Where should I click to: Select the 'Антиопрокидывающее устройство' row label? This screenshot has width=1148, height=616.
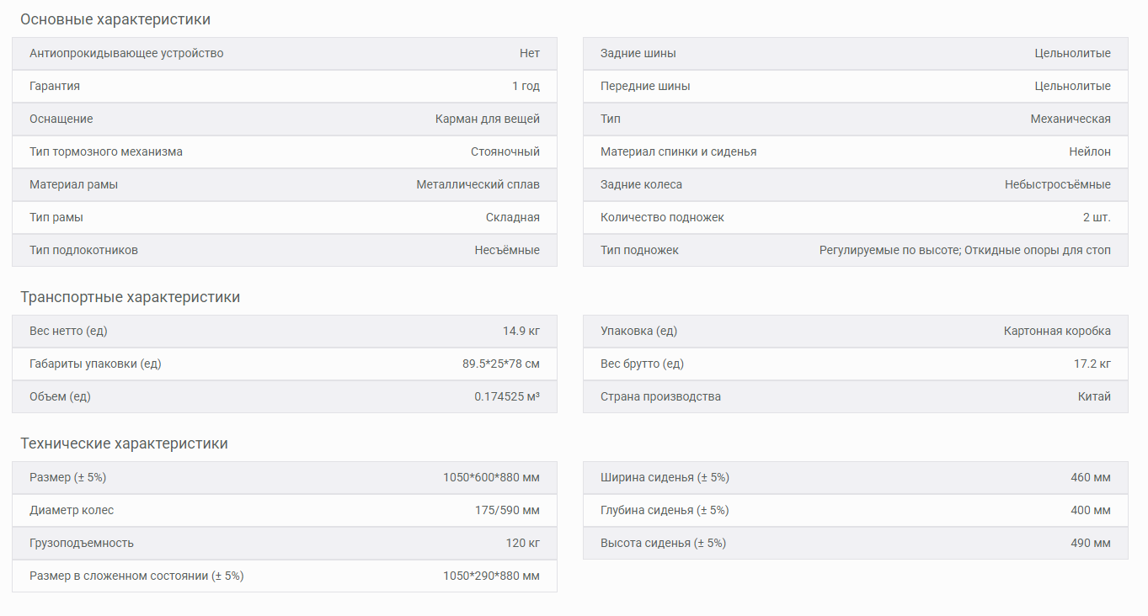[x=126, y=53]
